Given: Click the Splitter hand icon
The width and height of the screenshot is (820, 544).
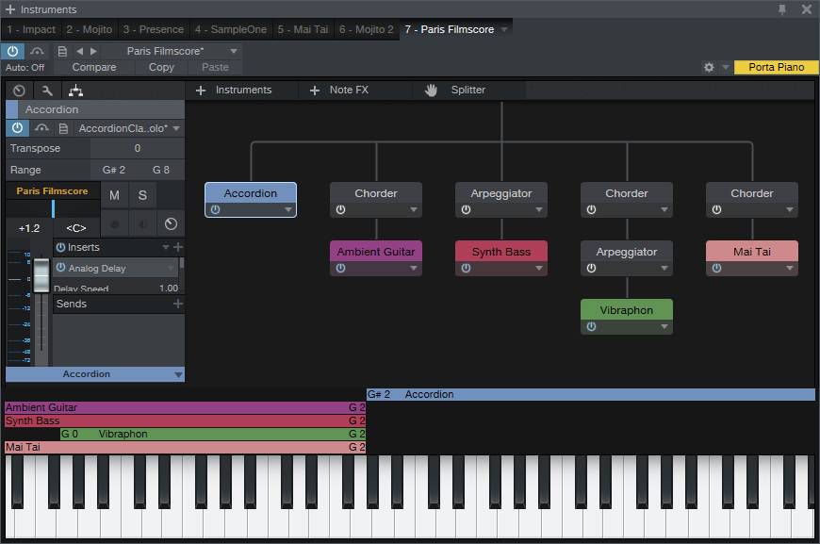Looking at the screenshot, I should point(431,90).
